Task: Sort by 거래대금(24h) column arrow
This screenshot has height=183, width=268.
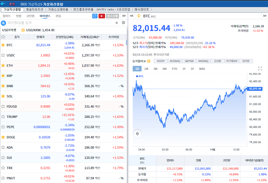Action: tap(99, 37)
